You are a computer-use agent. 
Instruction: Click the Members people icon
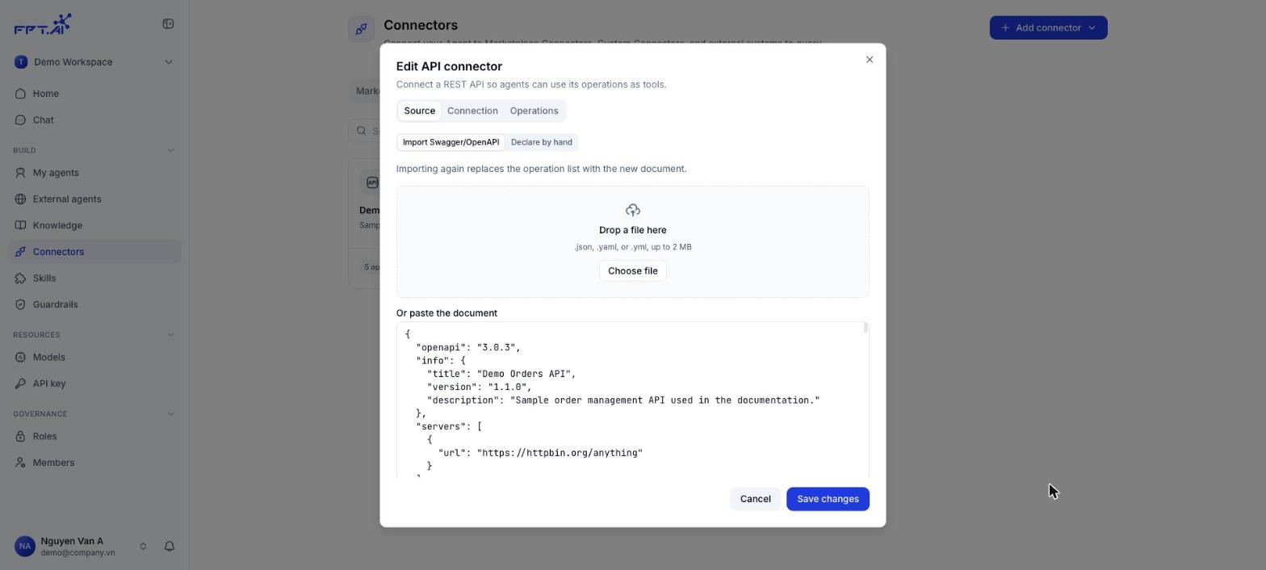tap(21, 463)
